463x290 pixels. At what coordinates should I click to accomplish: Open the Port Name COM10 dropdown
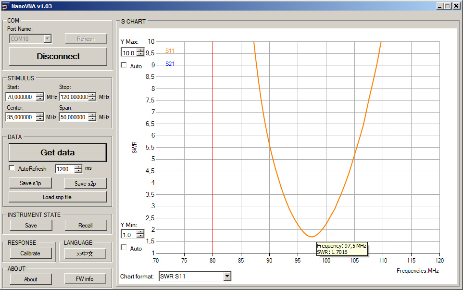pos(47,39)
